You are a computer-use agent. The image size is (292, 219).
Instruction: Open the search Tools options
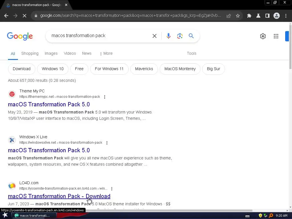[x=192, y=53]
